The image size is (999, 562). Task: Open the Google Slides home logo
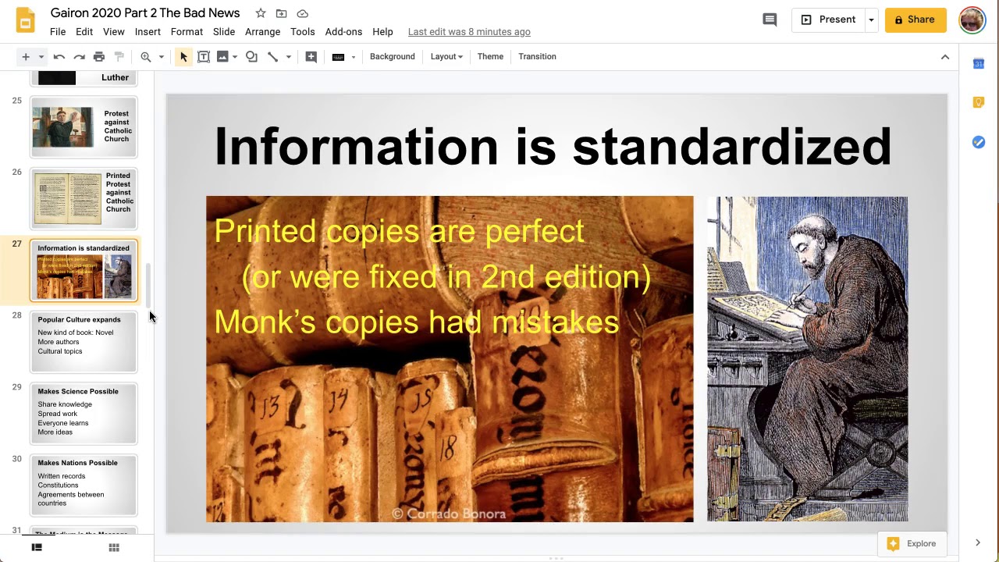point(25,21)
